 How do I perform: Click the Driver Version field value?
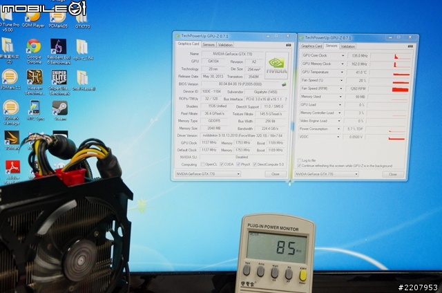pyautogui.click(x=242, y=135)
